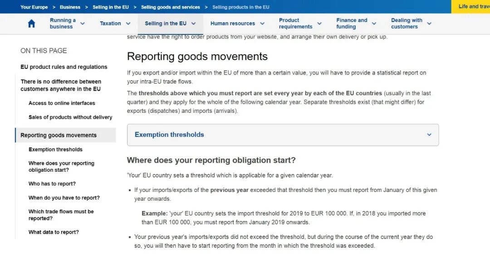The width and height of the screenshot is (490, 255).
Task: Expand the Dealing with customers chevron
Action: [429, 24]
